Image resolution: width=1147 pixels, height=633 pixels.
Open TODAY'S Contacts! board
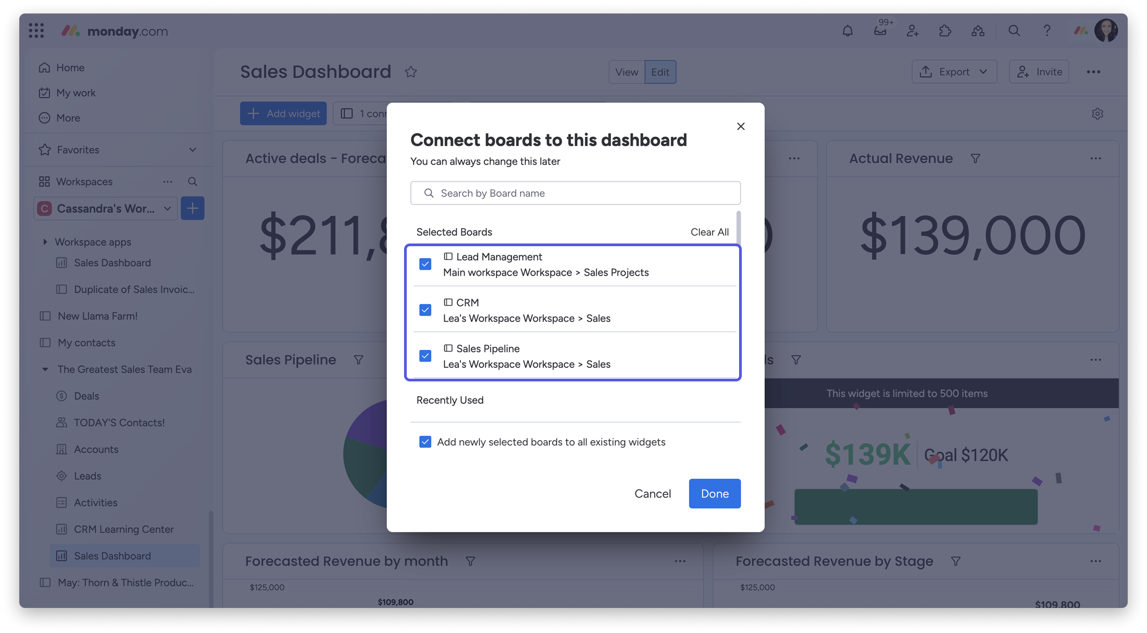(x=110, y=422)
